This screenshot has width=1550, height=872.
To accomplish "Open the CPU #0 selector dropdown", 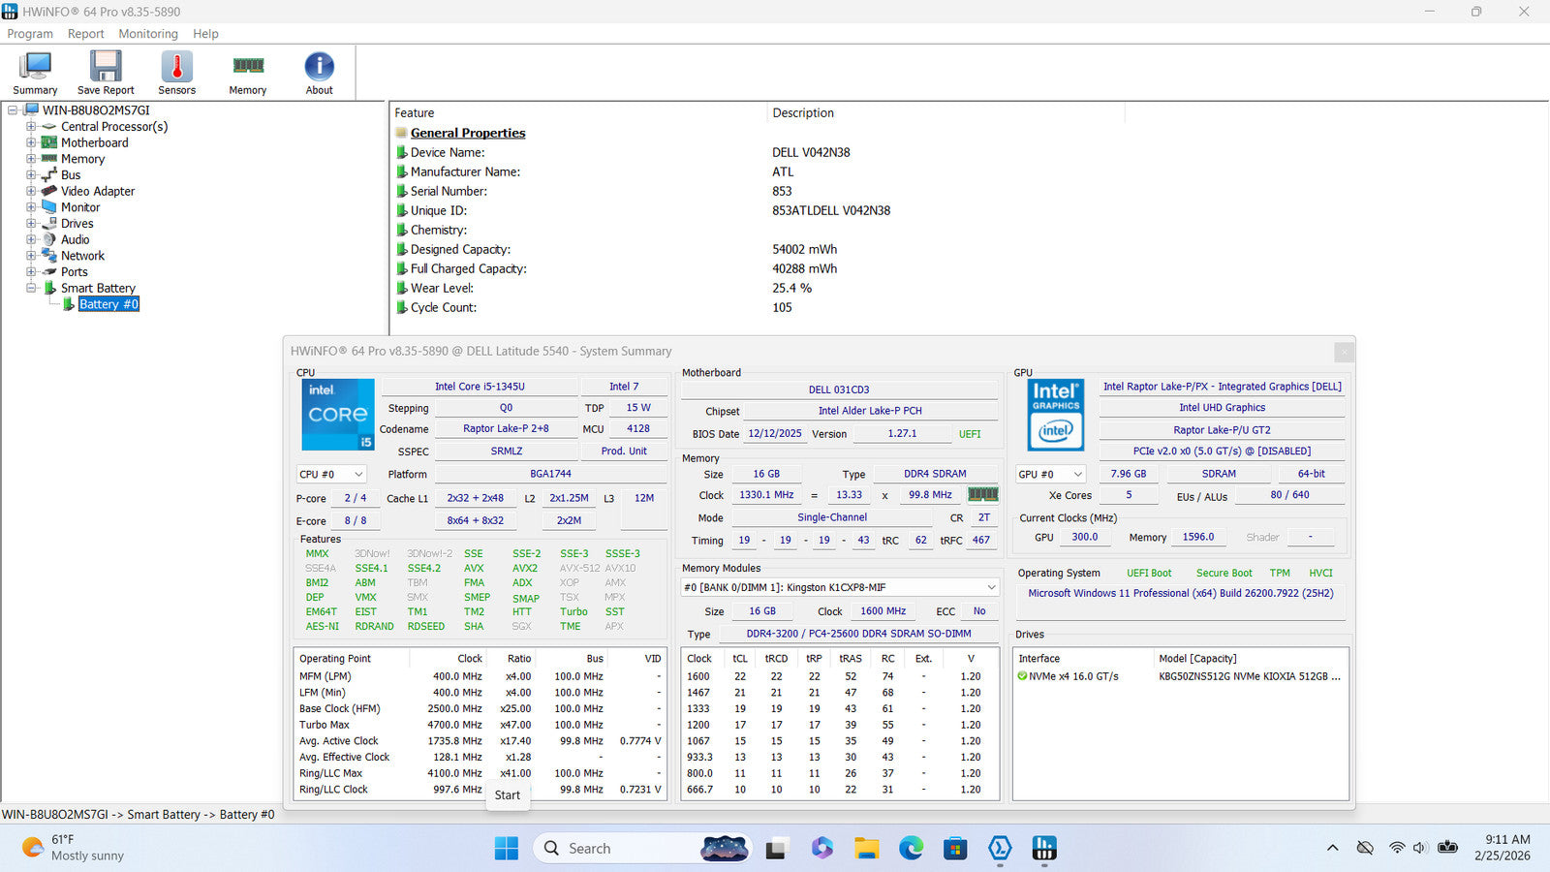I will (x=331, y=475).
